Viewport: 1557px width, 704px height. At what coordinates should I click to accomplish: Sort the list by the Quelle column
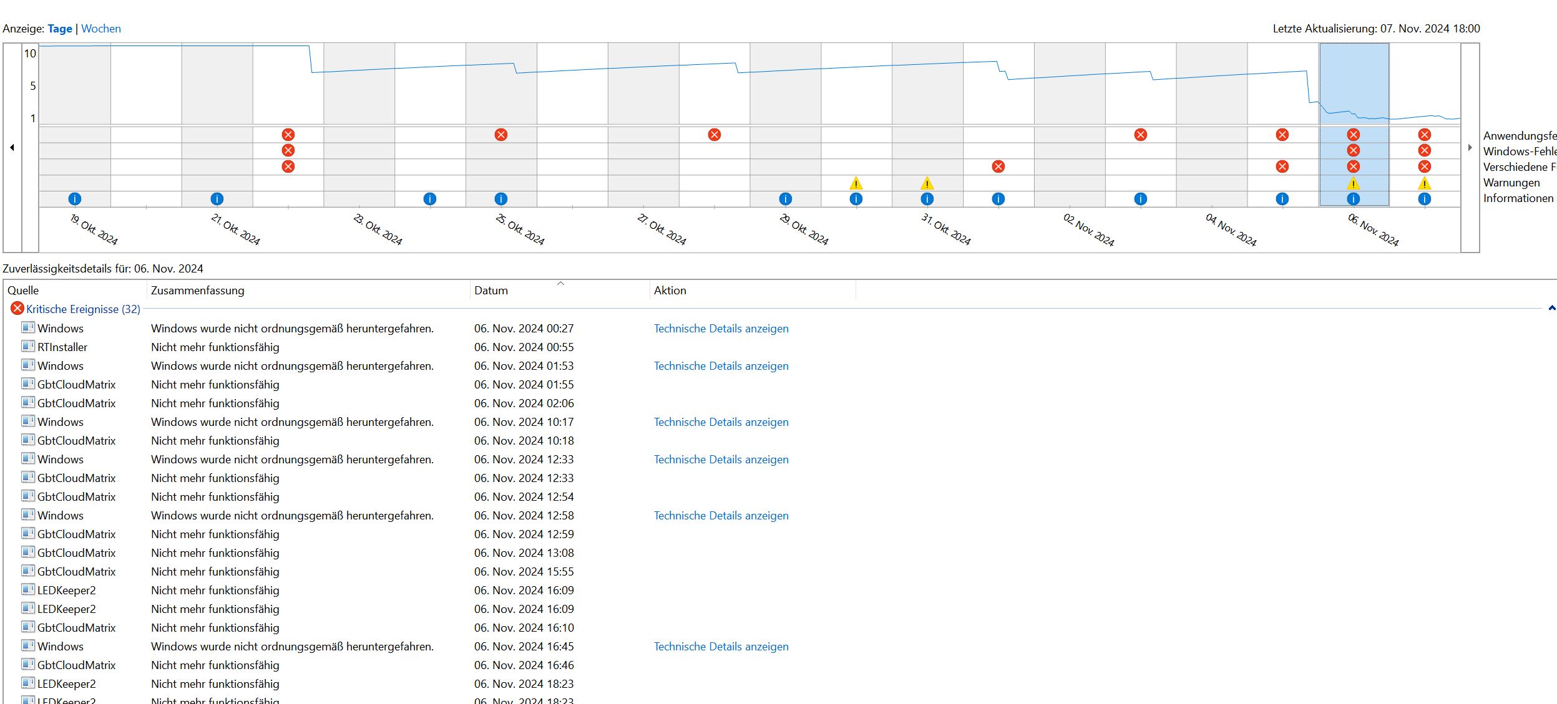pos(23,291)
